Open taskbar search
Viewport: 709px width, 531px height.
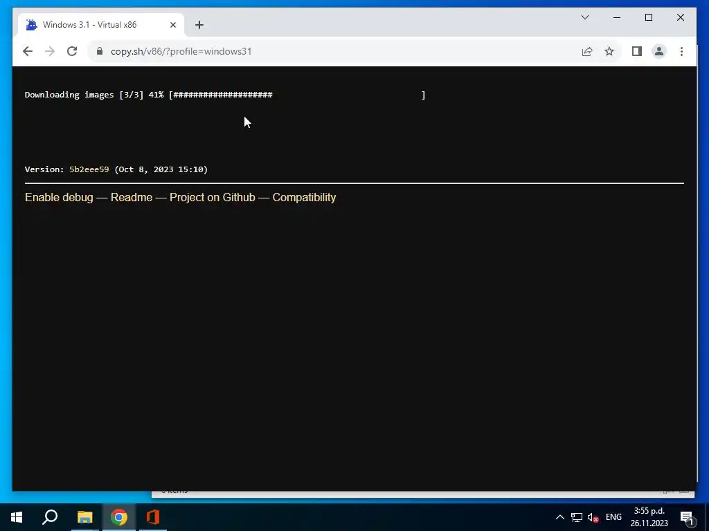pos(50,517)
